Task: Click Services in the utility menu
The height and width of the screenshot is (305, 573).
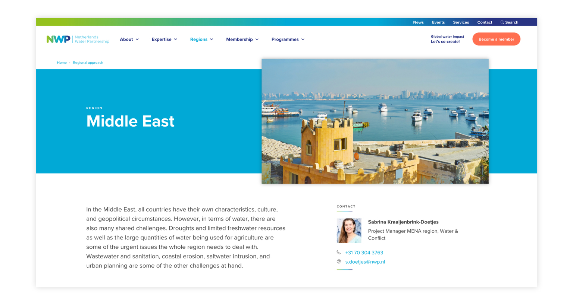Action: (x=461, y=22)
